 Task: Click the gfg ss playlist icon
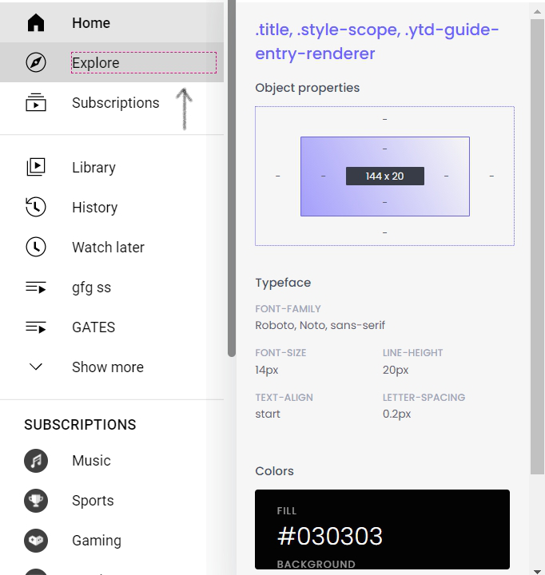point(36,287)
